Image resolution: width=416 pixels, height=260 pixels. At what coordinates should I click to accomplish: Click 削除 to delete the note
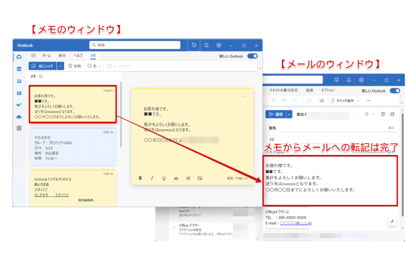(x=75, y=66)
